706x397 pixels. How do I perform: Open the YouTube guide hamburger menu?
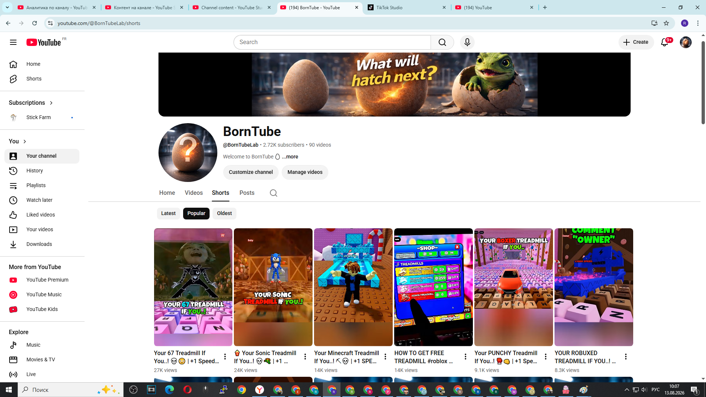coord(13,42)
